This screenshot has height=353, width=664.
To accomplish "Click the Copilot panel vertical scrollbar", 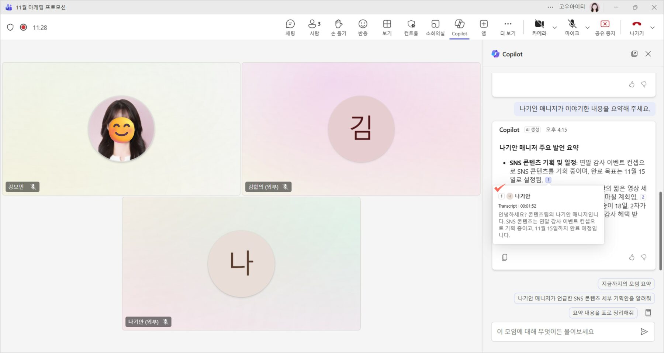I will pos(660,231).
